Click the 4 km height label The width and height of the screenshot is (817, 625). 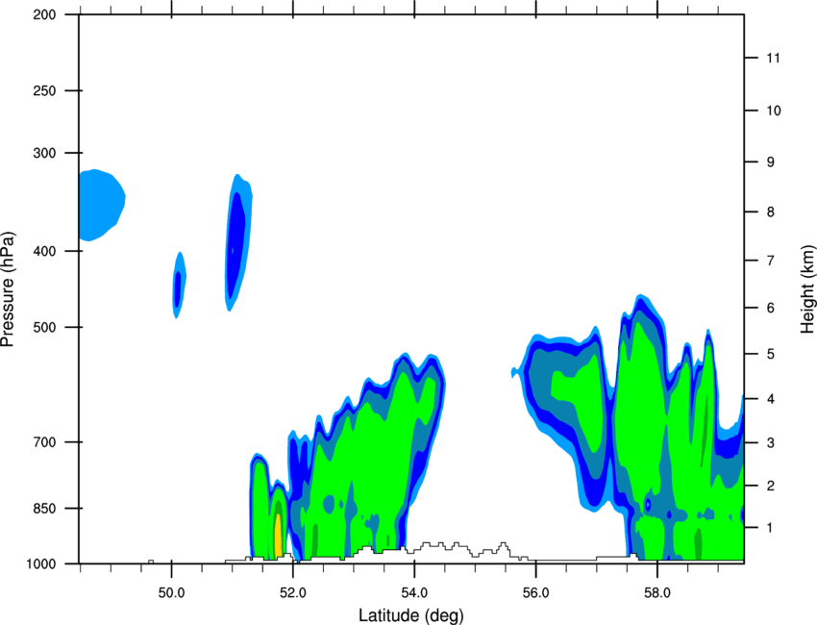click(x=771, y=399)
